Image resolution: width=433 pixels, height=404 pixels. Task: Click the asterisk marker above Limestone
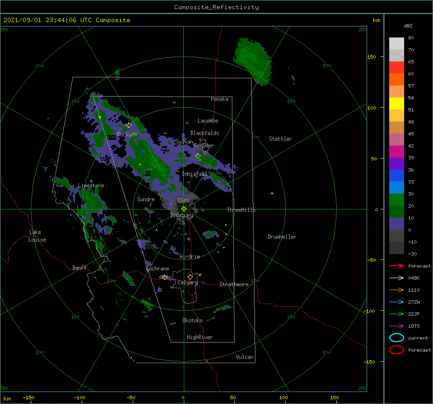(91, 181)
